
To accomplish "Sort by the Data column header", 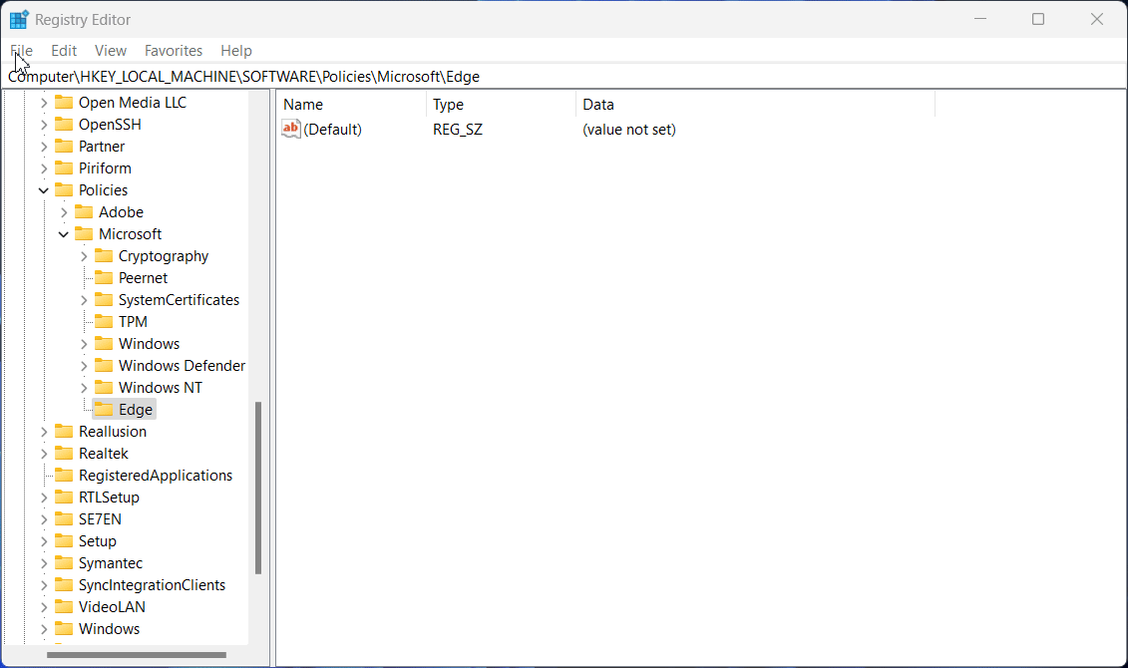I will [x=755, y=105].
